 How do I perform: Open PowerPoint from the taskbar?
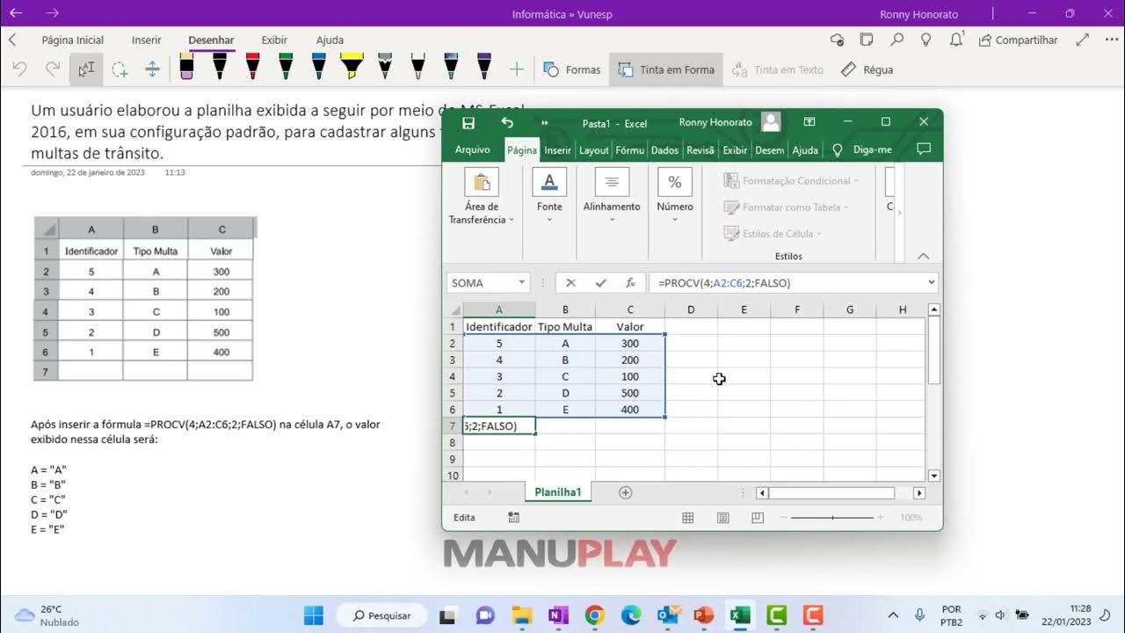coord(703,615)
